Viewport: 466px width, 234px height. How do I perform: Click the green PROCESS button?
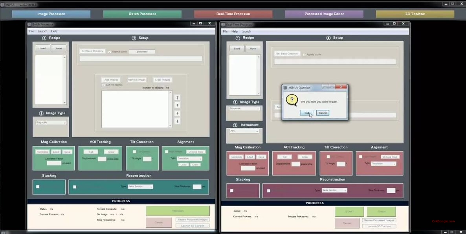coord(178,211)
